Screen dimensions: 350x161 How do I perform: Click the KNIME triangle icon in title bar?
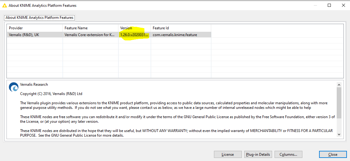pos(4,6)
